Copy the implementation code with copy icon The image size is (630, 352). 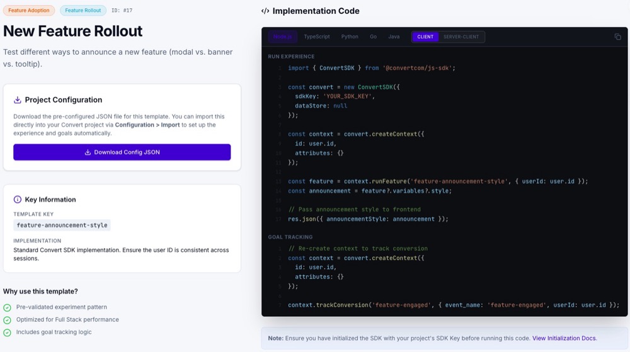[x=617, y=37]
